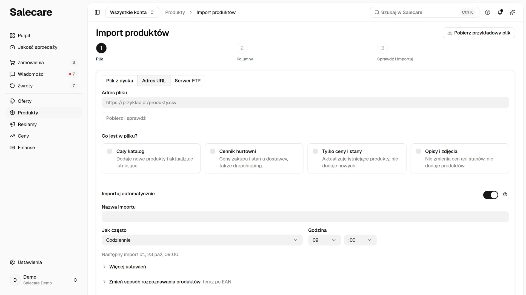Open the Jak często Codziennie dropdown
Viewport: 526px width, 295px height.
pos(202,240)
